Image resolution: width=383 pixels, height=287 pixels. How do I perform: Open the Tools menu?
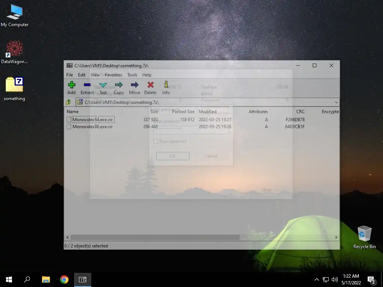(132, 75)
